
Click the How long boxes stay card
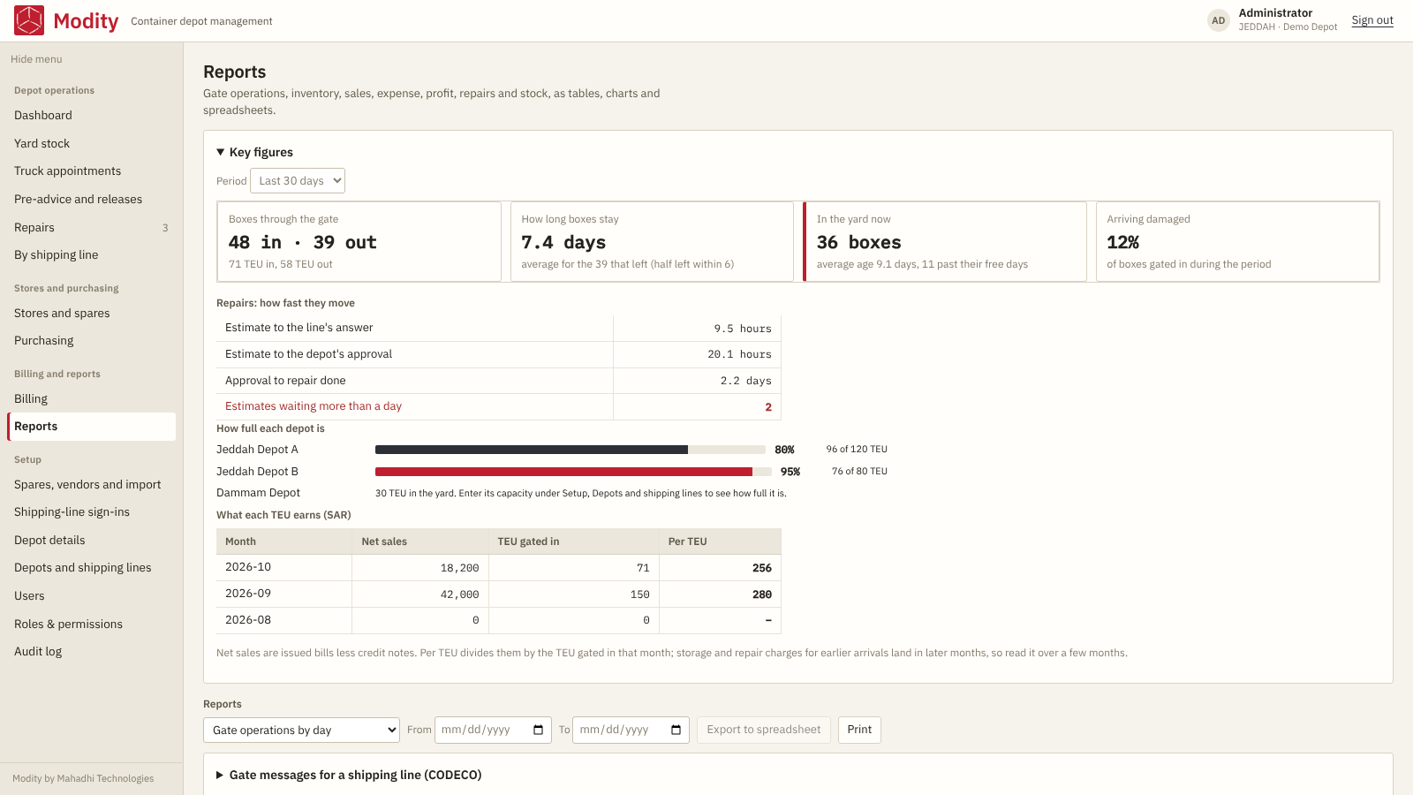pos(652,241)
